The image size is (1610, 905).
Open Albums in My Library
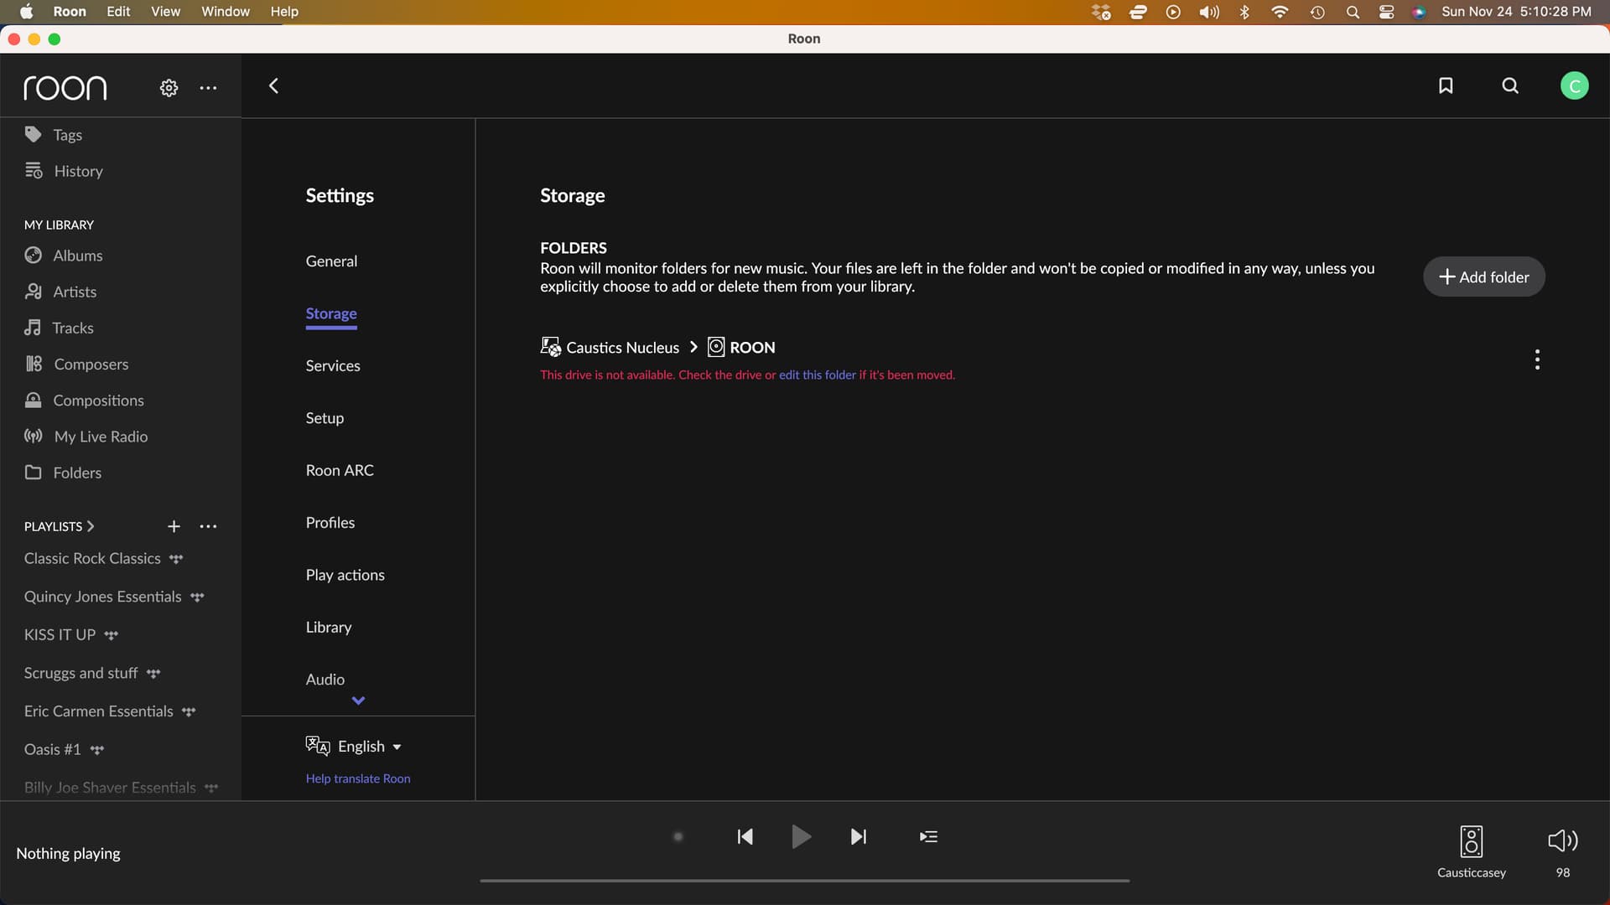(64, 256)
